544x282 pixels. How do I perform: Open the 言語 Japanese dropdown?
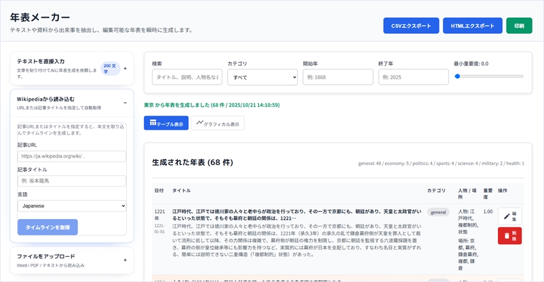click(x=72, y=205)
